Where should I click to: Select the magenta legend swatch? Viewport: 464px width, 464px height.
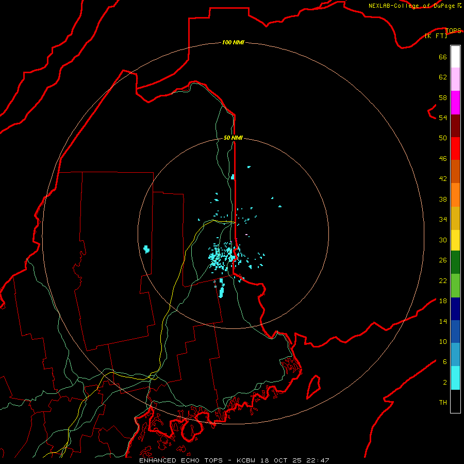[x=455, y=103]
